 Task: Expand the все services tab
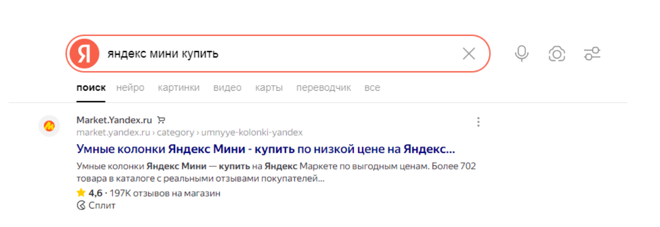(x=372, y=88)
